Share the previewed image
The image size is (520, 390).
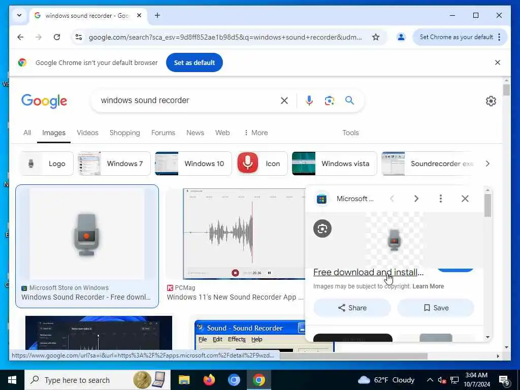coord(352,308)
